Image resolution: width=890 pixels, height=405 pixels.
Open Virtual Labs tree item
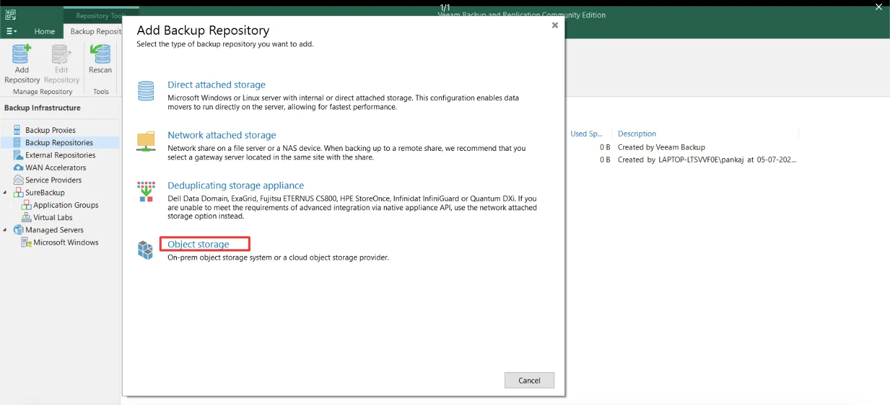tap(53, 217)
